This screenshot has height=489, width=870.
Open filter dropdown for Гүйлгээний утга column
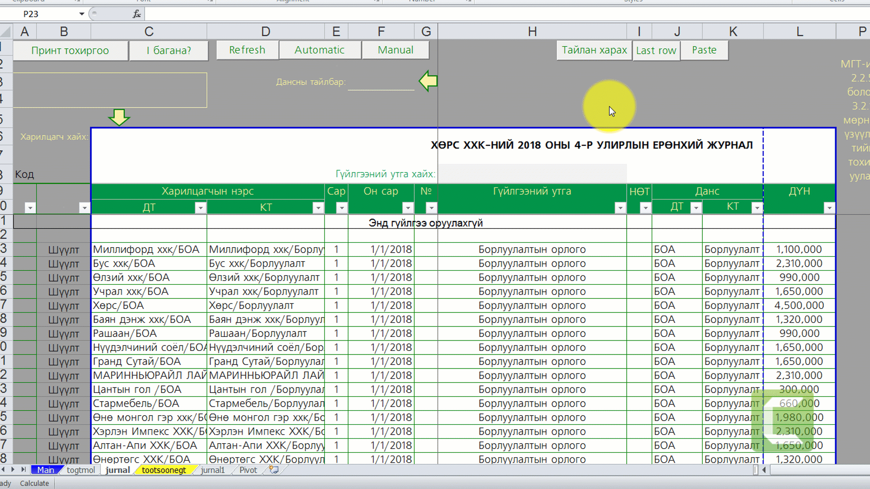tap(620, 208)
